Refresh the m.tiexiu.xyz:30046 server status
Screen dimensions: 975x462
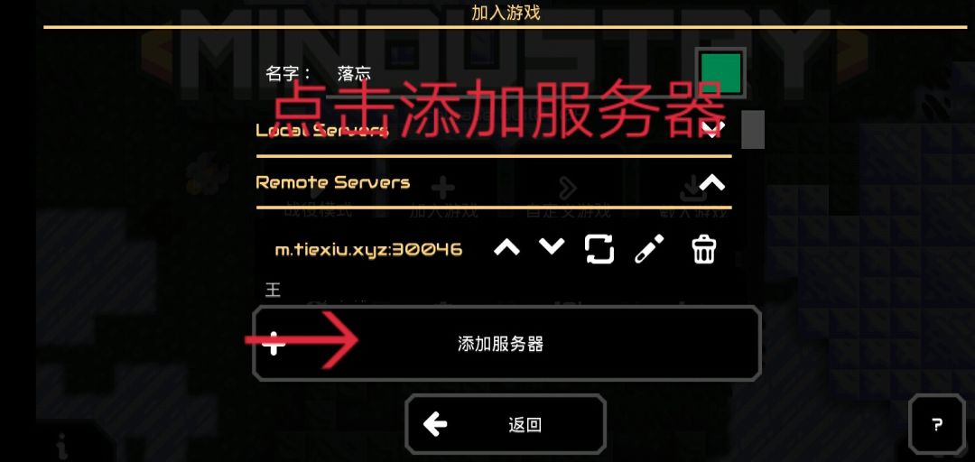(x=599, y=249)
